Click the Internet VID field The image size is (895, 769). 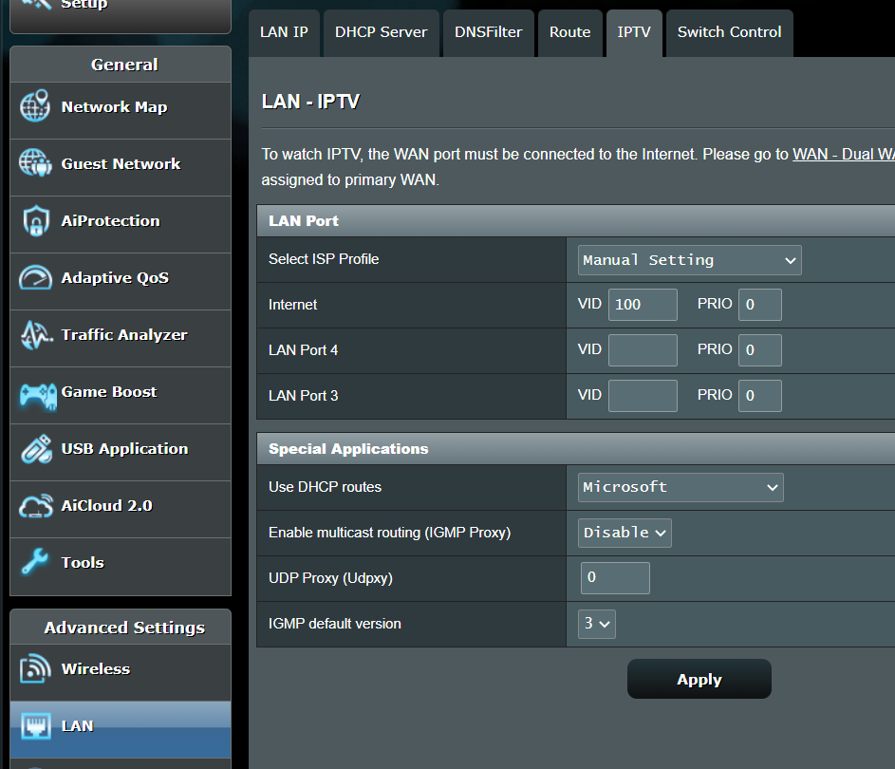pyautogui.click(x=643, y=305)
